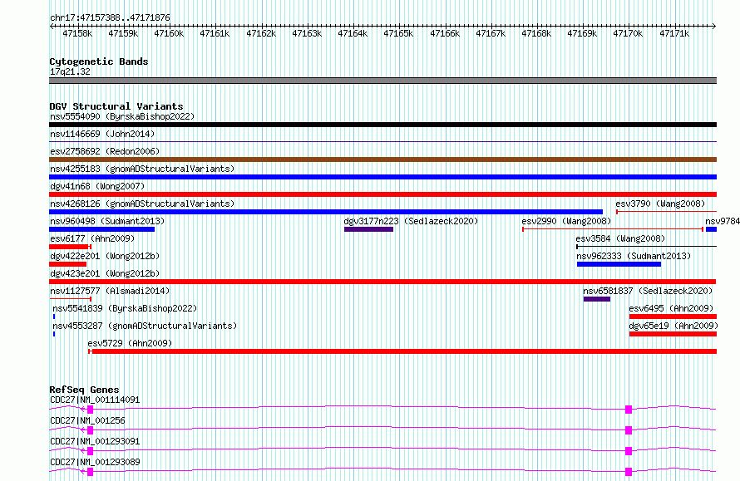The height and width of the screenshot is (481, 740).
Task: Click the Cytogenetic Bands track title
Action: 99,61
